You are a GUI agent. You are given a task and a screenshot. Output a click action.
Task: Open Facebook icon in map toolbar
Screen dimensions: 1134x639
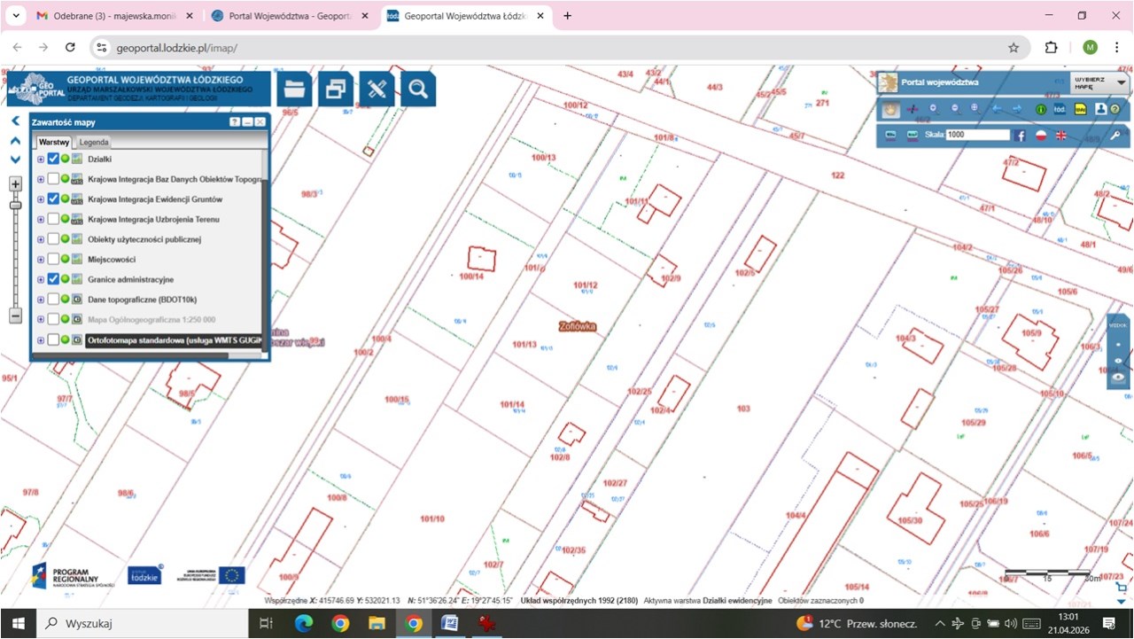[x=1020, y=136]
